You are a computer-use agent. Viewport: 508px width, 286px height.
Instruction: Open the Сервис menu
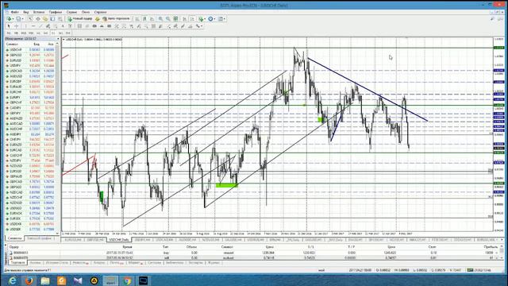(71, 12)
